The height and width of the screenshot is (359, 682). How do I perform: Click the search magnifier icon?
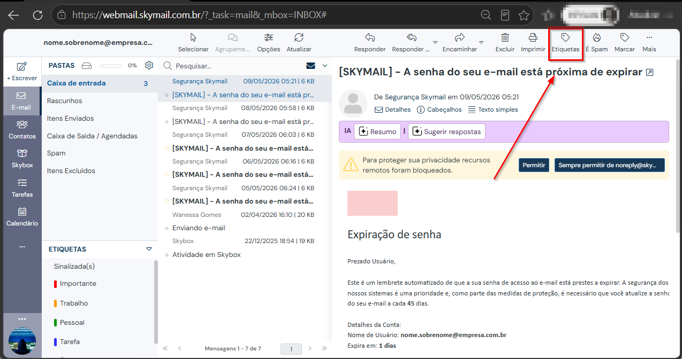pyautogui.click(x=168, y=66)
